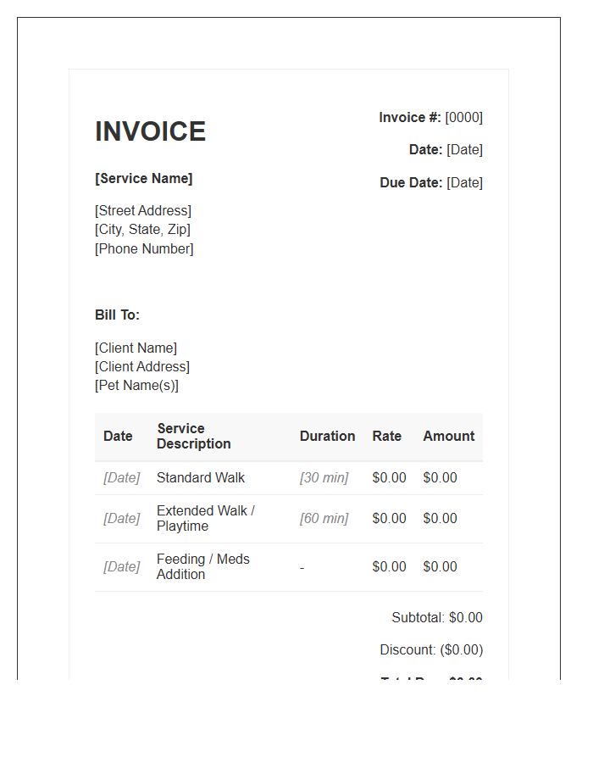Select the [Client Name] placeholder
This screenshot has width=593, height=763.
point(136,348)
